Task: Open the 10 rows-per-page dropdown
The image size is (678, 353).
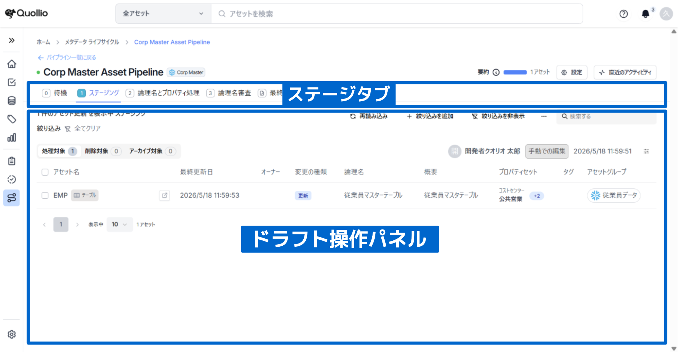Action: [x=119, y=224]
